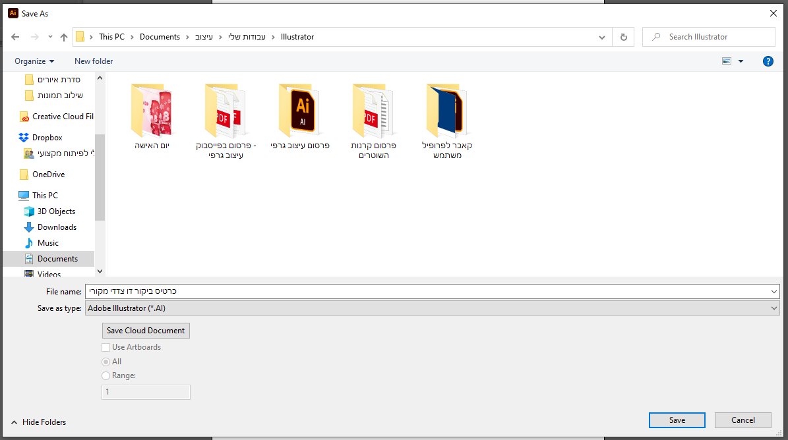Click the artboard Range input field

click(x=146, y=392)
